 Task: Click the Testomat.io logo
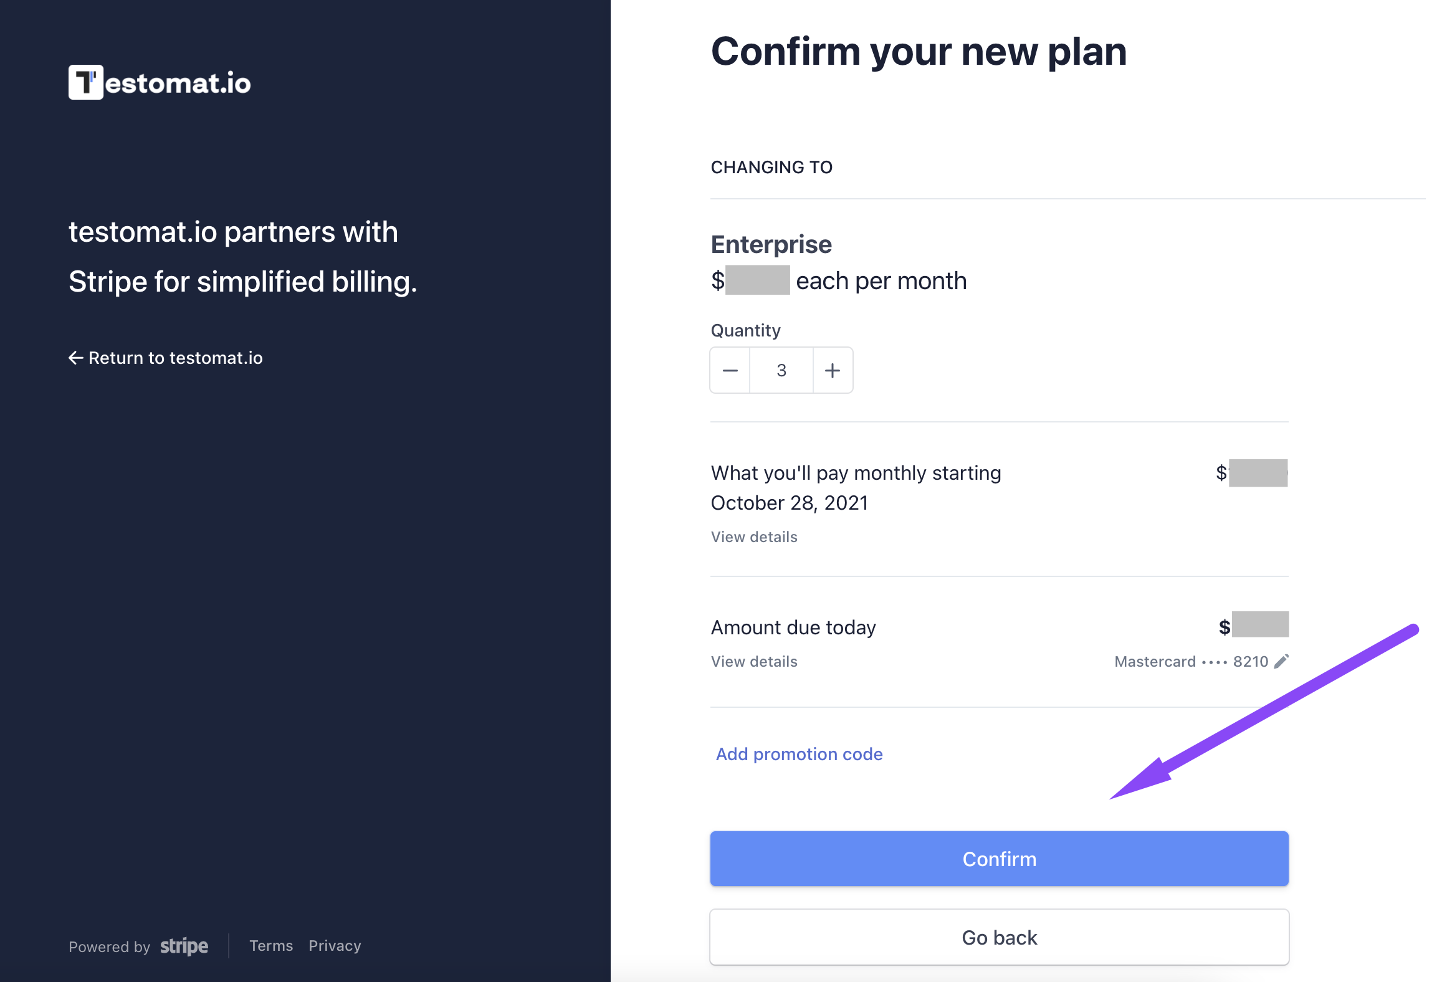(x=160, y=82)
